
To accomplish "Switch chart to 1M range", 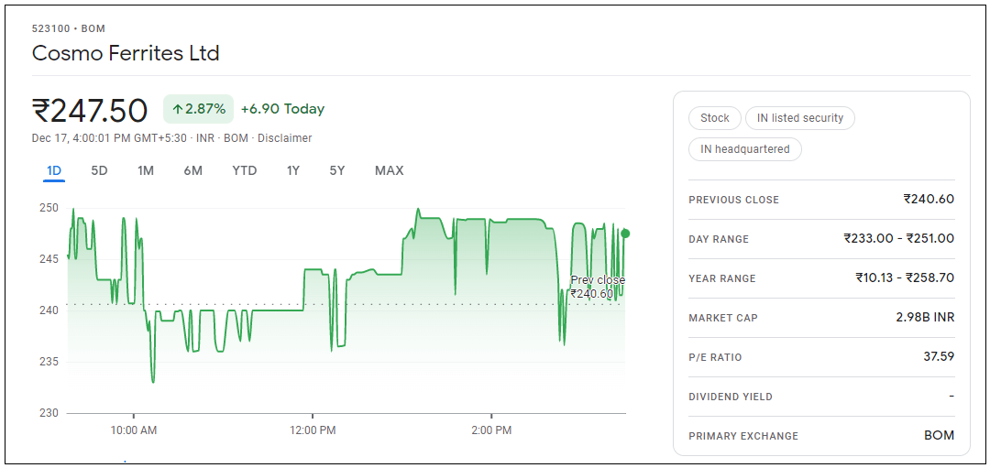I will point(146,170).
